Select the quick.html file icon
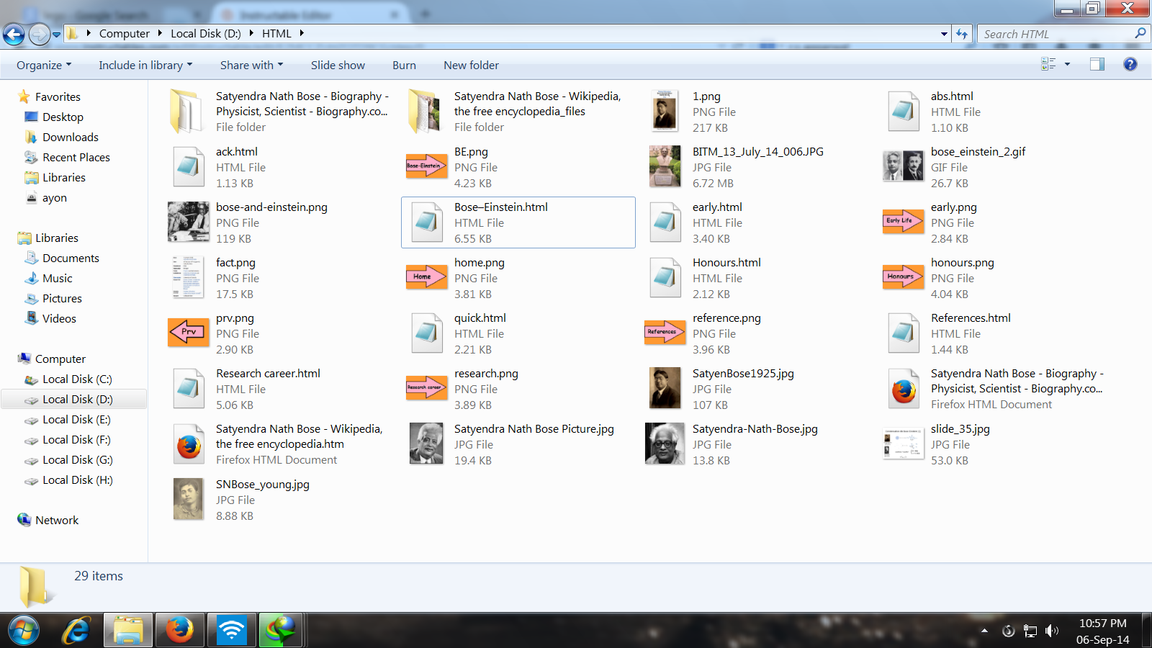This screenshot has height=648, width=1152. [x=426, y=333]
